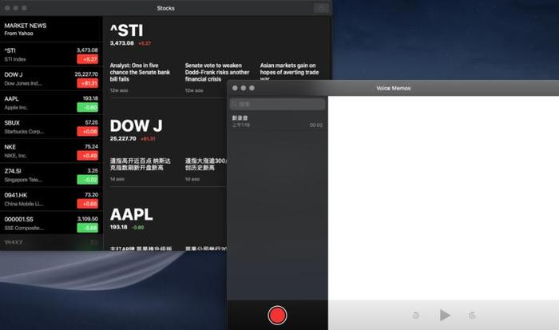Close the Stocks window
Viewport: 559px width, 330px height.
coord(7,8)
